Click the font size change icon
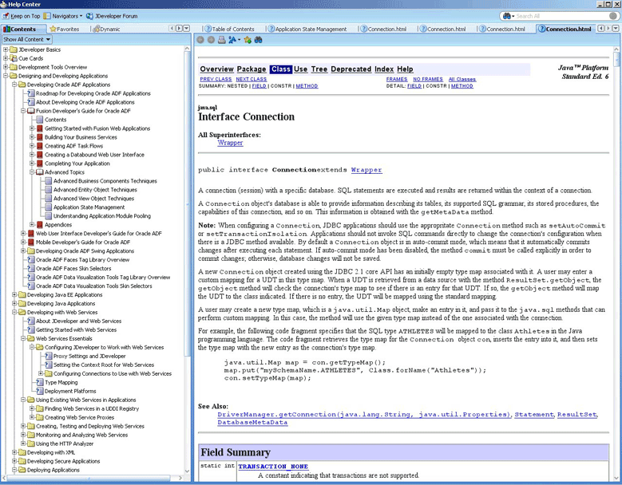The width and height of the screenshot is (622, 485). point(233,39)
